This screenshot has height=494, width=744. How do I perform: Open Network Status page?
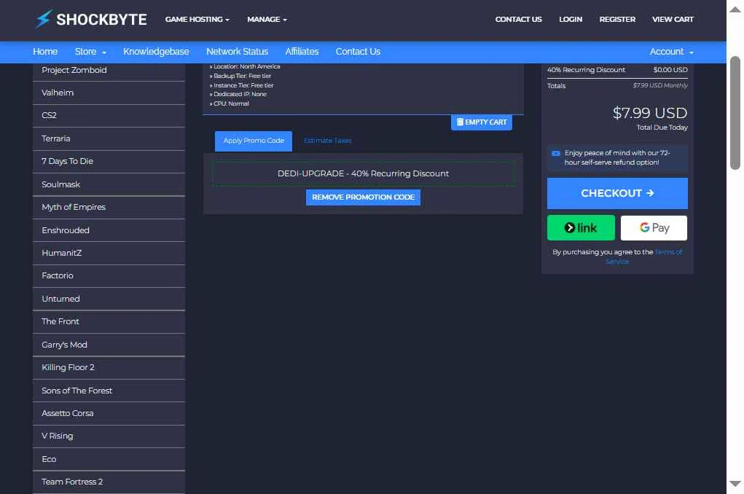237,52
